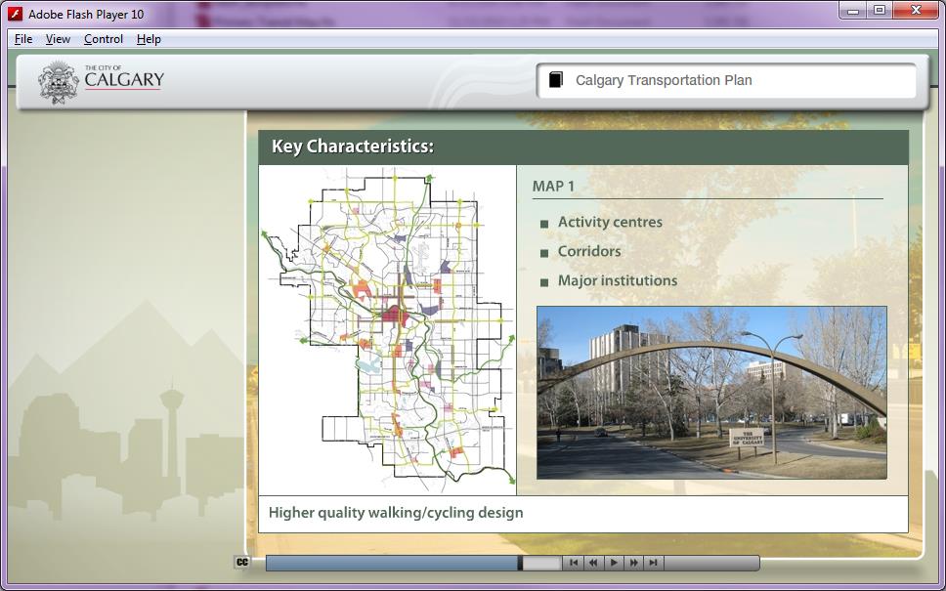
Task: Open the View menu
Action: (58, 39)
